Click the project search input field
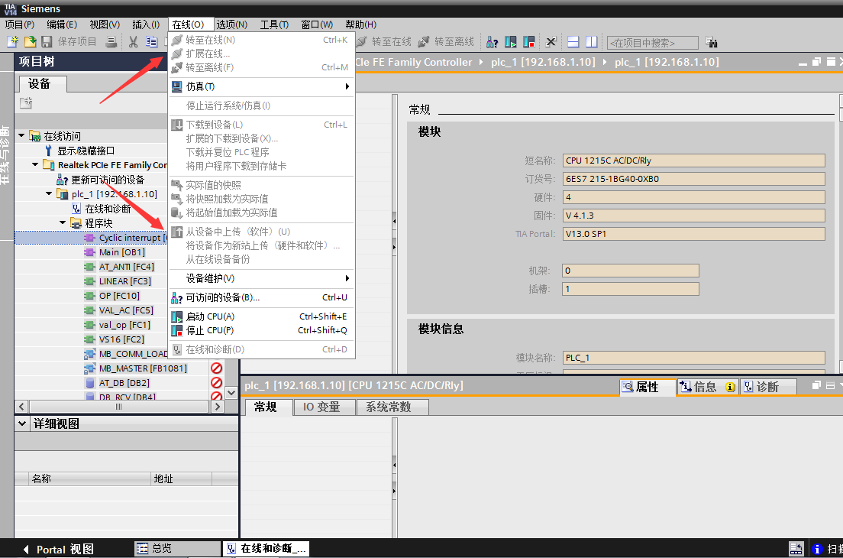This screenshot has height=558, width=843. pos(651,43)
